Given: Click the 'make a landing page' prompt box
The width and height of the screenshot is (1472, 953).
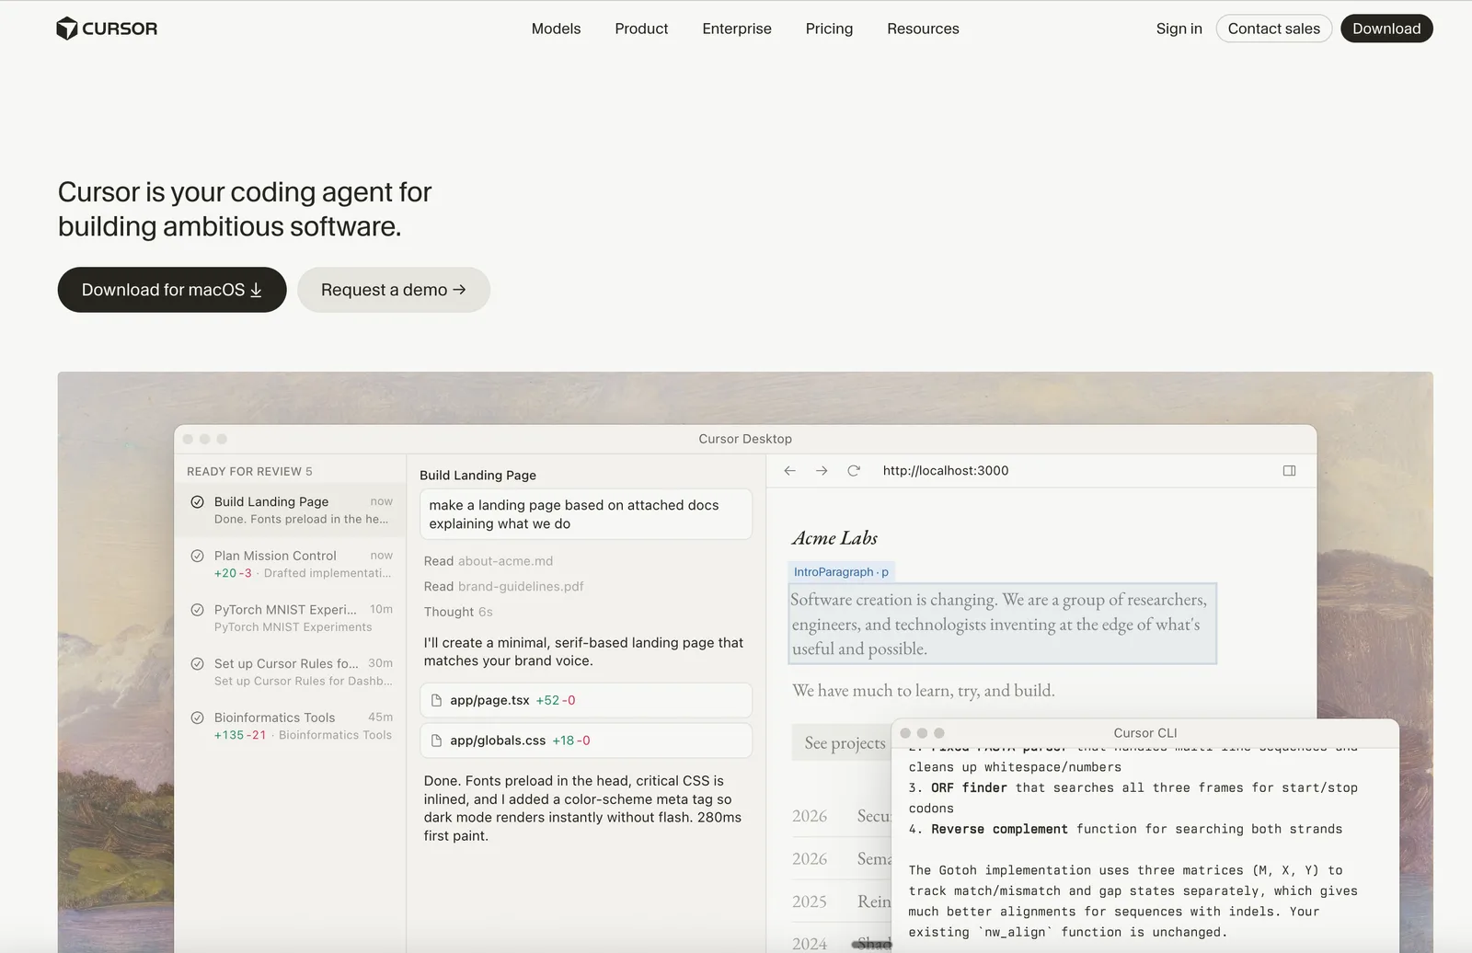Looking at the screenshot, I should pos(586,514).
